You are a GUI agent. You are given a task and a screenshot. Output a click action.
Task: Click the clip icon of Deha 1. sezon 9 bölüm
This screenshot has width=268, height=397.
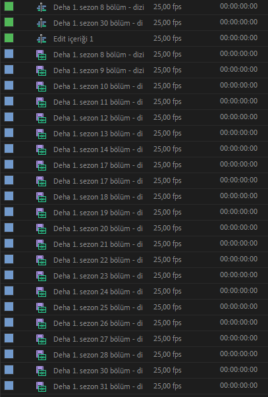pos(41,70)
